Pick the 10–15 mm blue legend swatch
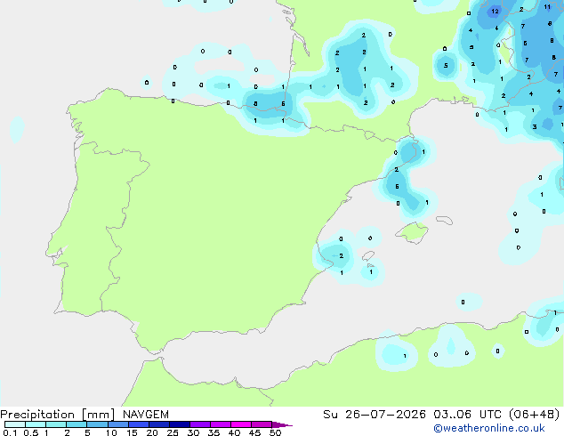 (x=117, y=424)
